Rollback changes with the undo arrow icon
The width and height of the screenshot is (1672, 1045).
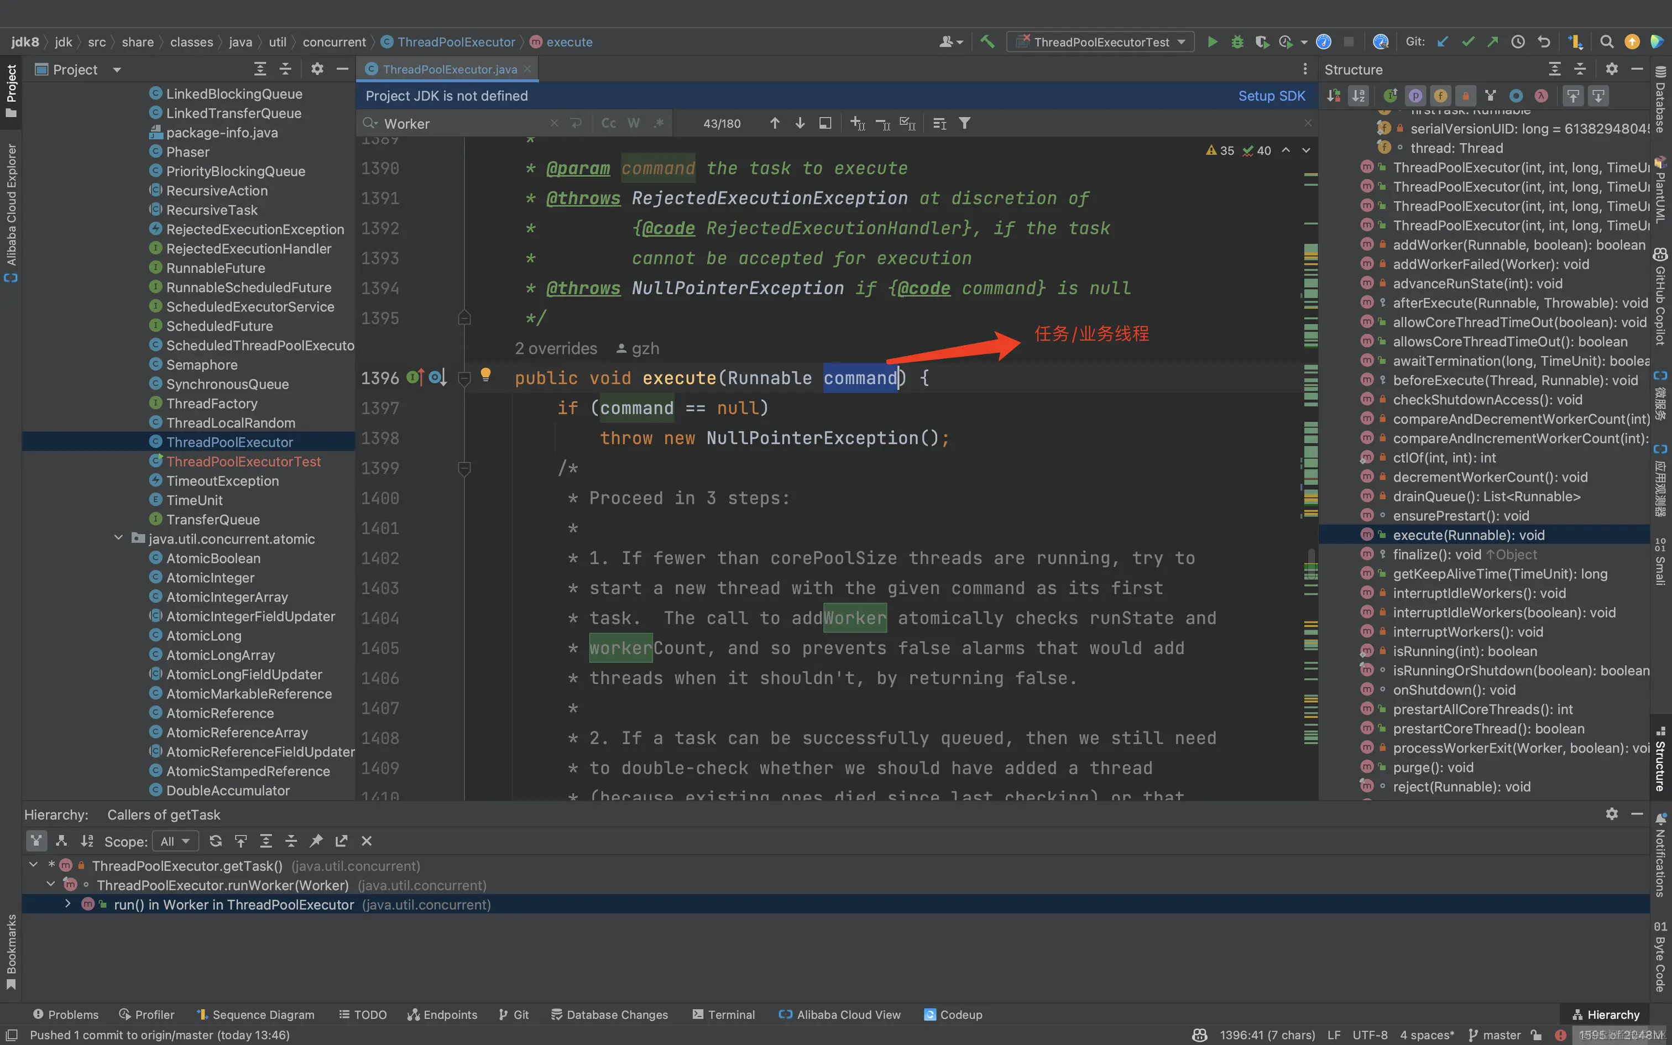(1544, 42)
